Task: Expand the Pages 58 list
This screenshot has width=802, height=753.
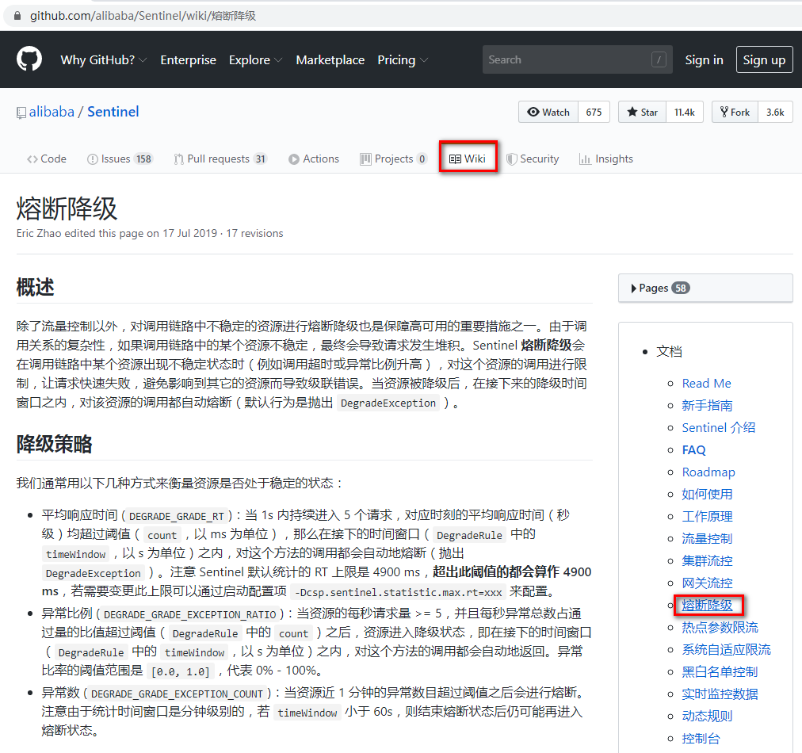Action: (x=705, y=288)
